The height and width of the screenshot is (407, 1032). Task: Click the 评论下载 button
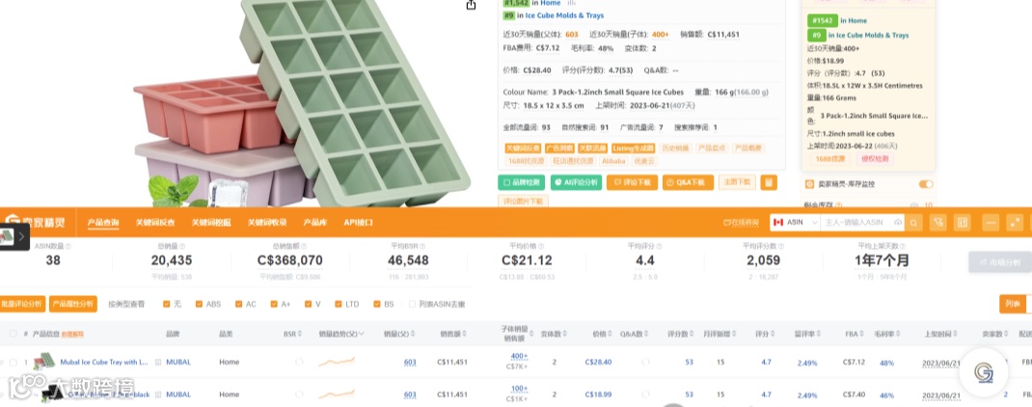(x=632, y=182)
